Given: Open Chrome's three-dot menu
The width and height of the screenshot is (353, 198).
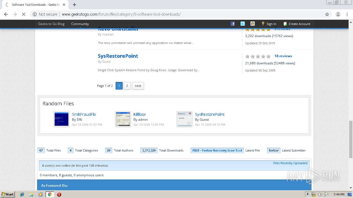Looking at the screenshot, I should click(x=347, y=14).
